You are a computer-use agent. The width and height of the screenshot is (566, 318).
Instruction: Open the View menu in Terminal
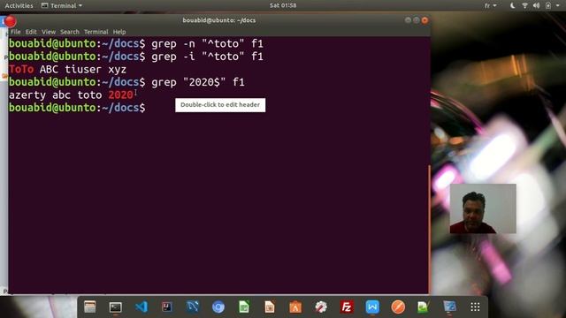click(49, 32)
